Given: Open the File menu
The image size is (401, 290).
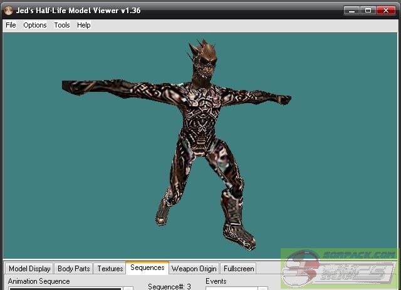Looking at the screenshot, I should tap(11, 25).
